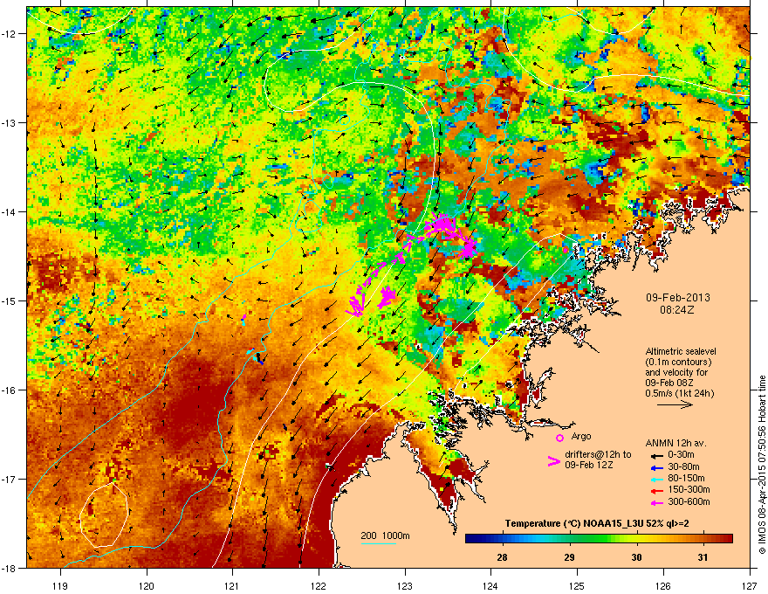Viewport: 768px width, 594px height.
Task: Click the latitude axis label -14
Action: click(9, 211)
